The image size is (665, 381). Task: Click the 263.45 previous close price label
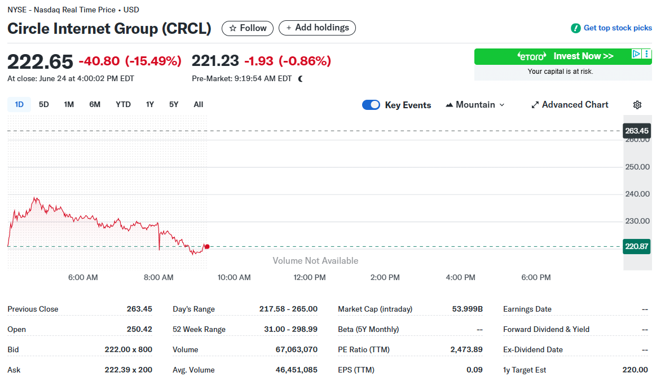click(x=637, y=131)
